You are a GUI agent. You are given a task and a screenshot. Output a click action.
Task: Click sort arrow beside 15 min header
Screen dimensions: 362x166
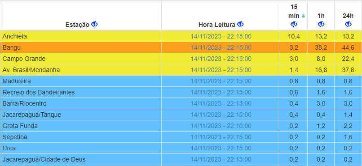pyautogui.click(x=303, y=16)
